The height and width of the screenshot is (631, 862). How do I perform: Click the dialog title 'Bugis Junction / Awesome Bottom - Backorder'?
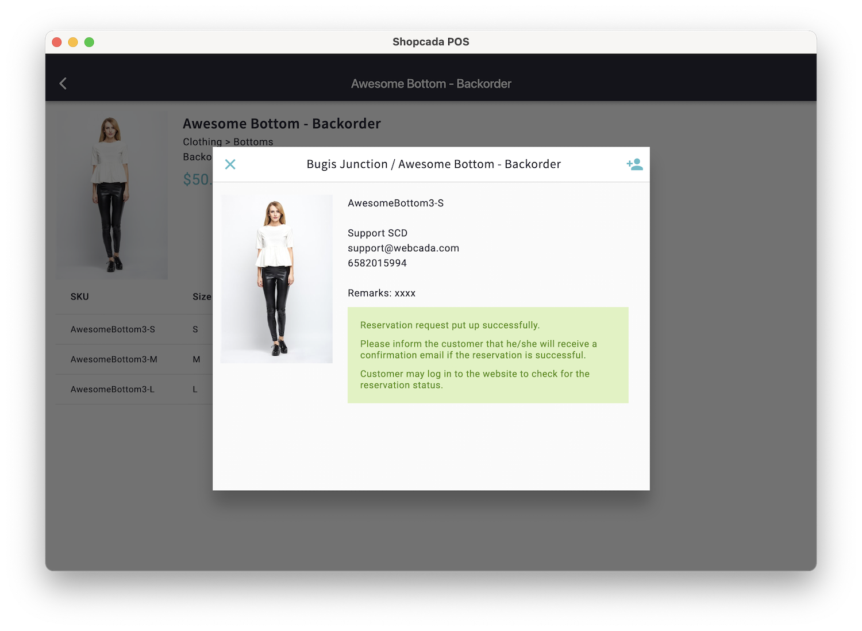pos(434,164)
